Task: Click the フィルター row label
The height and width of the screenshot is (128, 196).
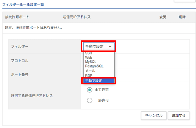Action: pyautogui.click(x=20, y=47)
